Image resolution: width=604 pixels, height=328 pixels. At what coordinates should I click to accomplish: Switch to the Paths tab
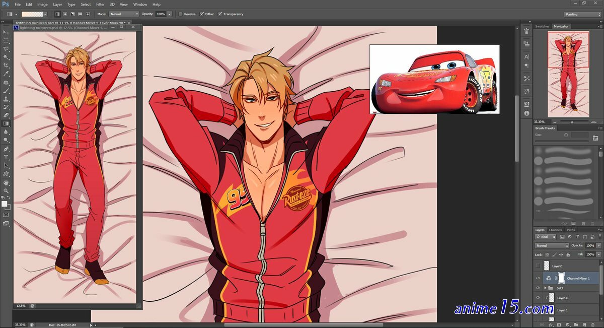click(x=571, y=230)
